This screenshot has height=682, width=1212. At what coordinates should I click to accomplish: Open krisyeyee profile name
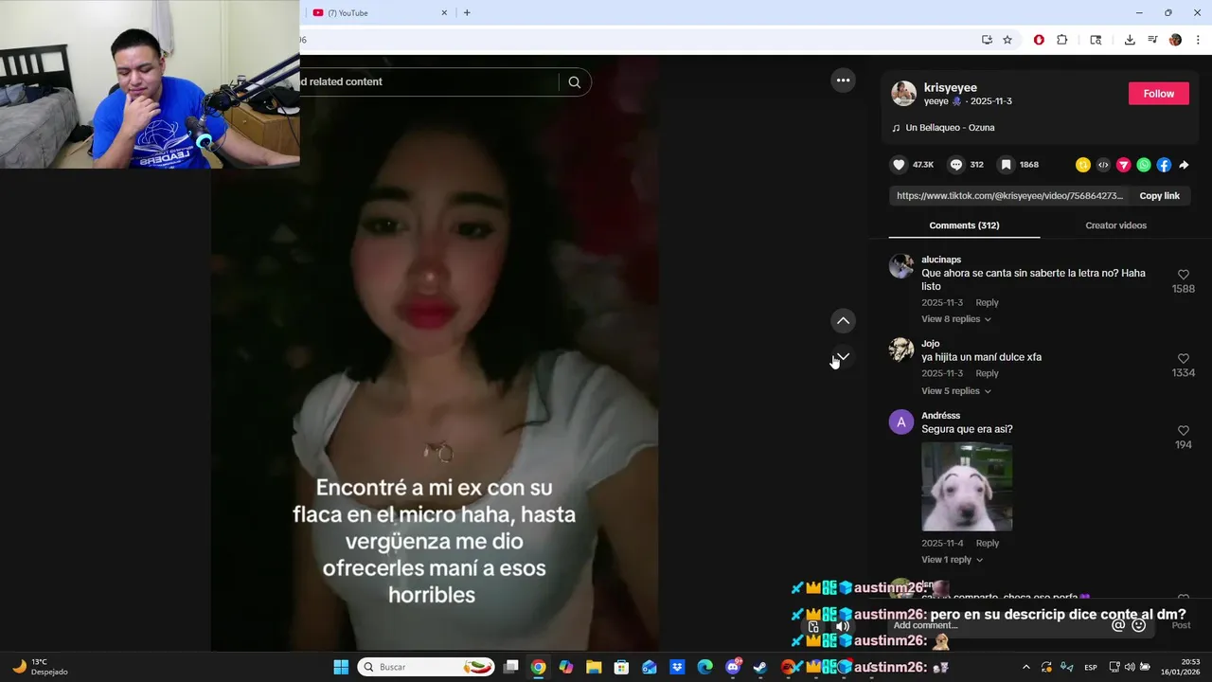[950, 88]
